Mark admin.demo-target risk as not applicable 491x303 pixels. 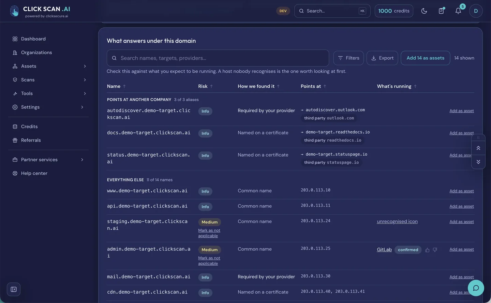pyautogui.click(x=209, y=261)
